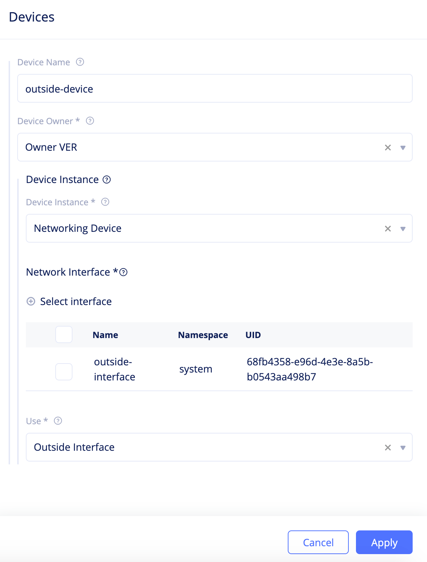Click the Use field help icon
Image resolution: width=427 pixels, height=562 pixels.
(58, 421)
